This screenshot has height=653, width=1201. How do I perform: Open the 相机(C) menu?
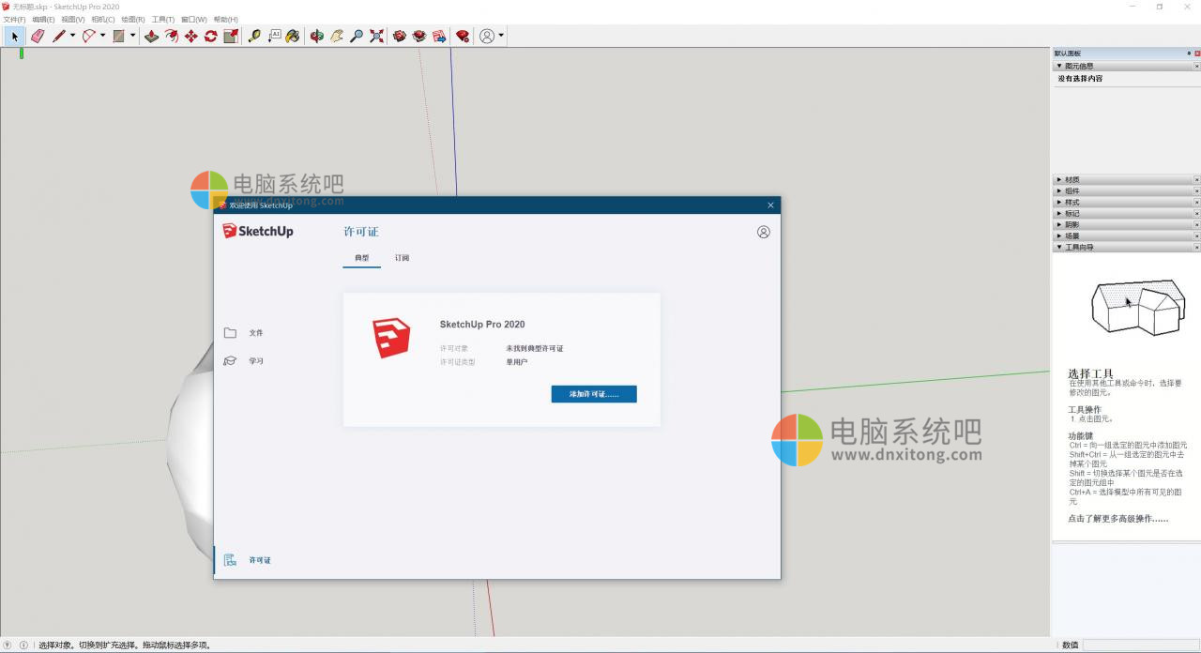pos(103,19)
